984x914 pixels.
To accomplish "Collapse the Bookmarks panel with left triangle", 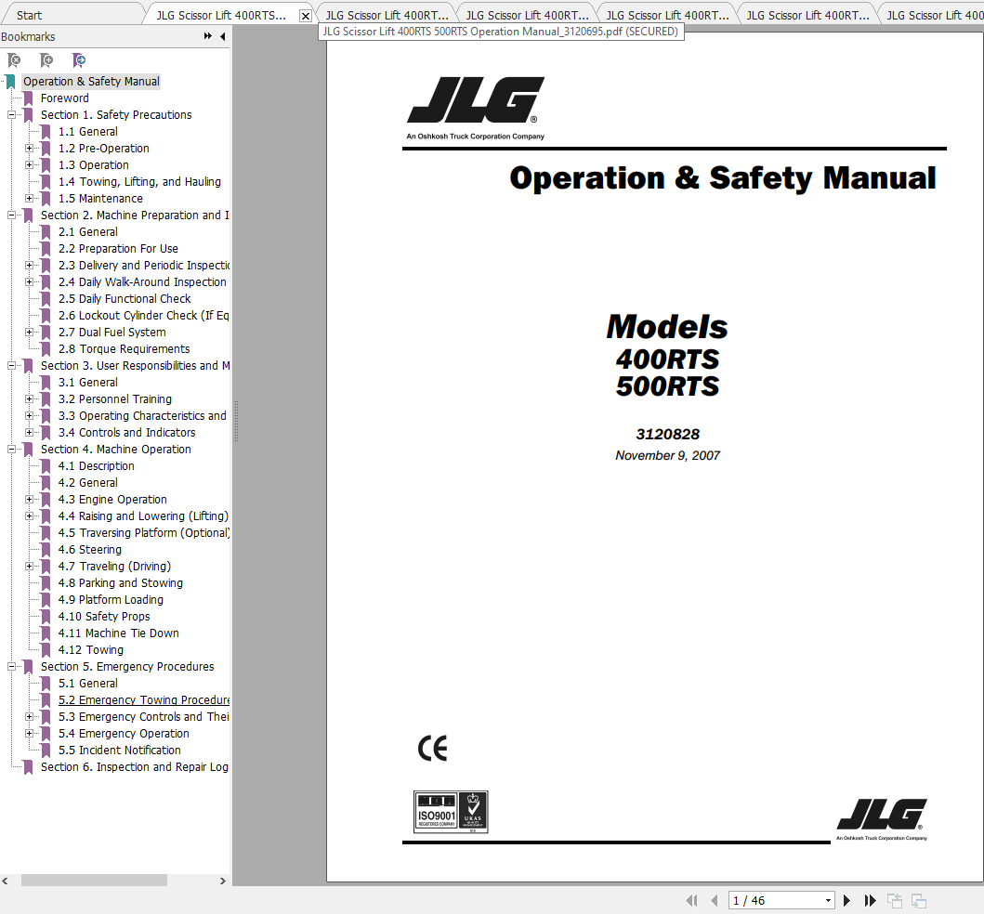I will click(x=223, y=36).
